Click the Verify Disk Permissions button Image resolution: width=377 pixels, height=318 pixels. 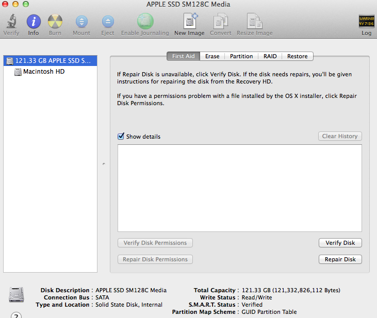tap(155, 243)
